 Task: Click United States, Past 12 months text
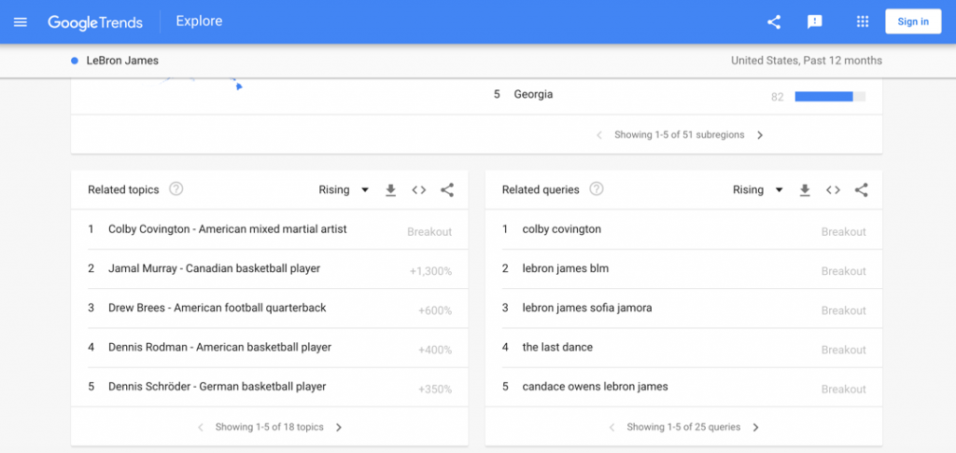(x=806, y=61)
